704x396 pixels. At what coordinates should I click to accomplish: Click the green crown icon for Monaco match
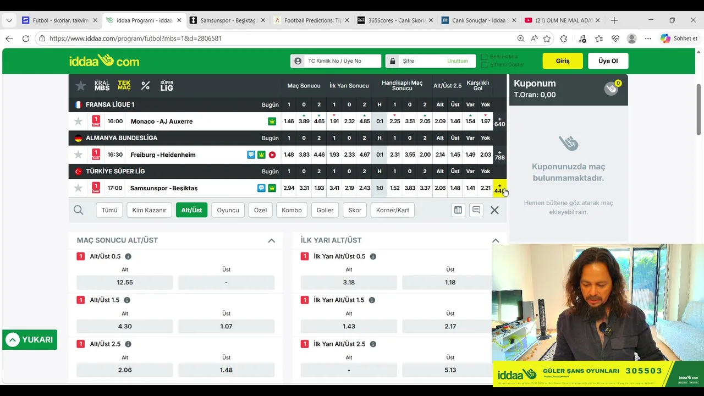click(272, 122)
